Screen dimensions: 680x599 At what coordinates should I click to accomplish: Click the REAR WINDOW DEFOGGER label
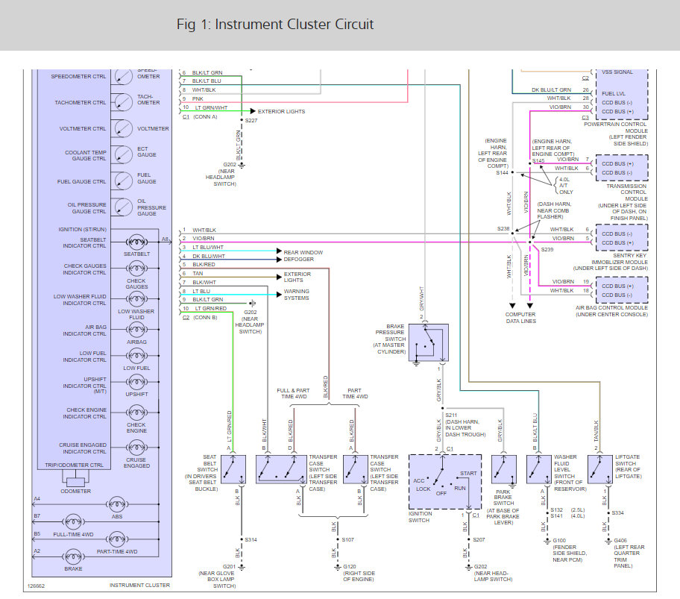(303, 255)
